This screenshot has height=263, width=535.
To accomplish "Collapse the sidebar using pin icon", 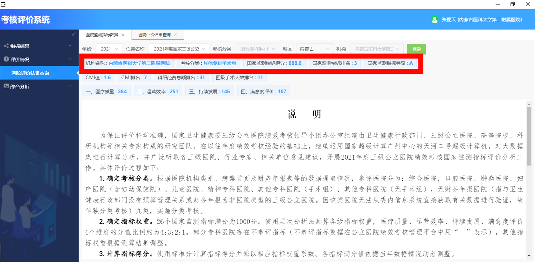I will tap(74, 34).
